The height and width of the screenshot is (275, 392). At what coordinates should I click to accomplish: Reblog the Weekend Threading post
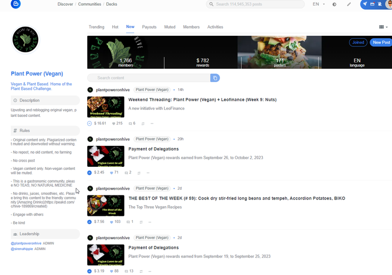143,123
